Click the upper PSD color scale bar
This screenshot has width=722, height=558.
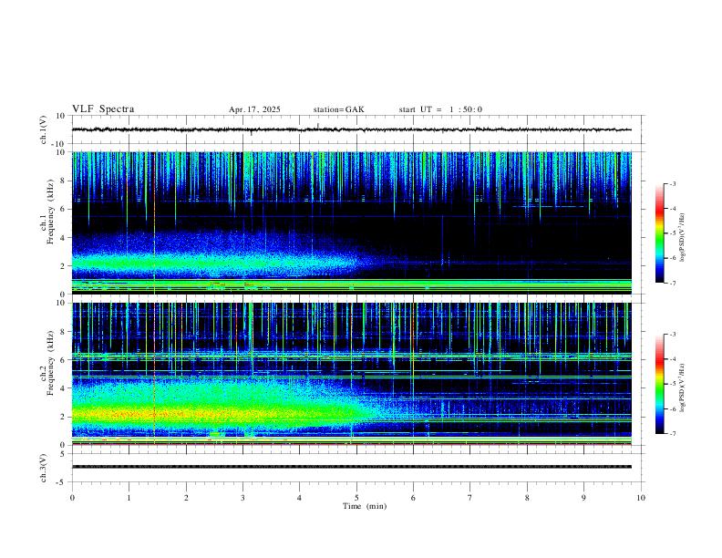pyautogui.click(x=659, y=233)
